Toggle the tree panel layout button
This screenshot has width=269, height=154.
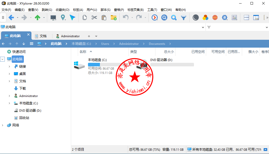click(256, 17)
